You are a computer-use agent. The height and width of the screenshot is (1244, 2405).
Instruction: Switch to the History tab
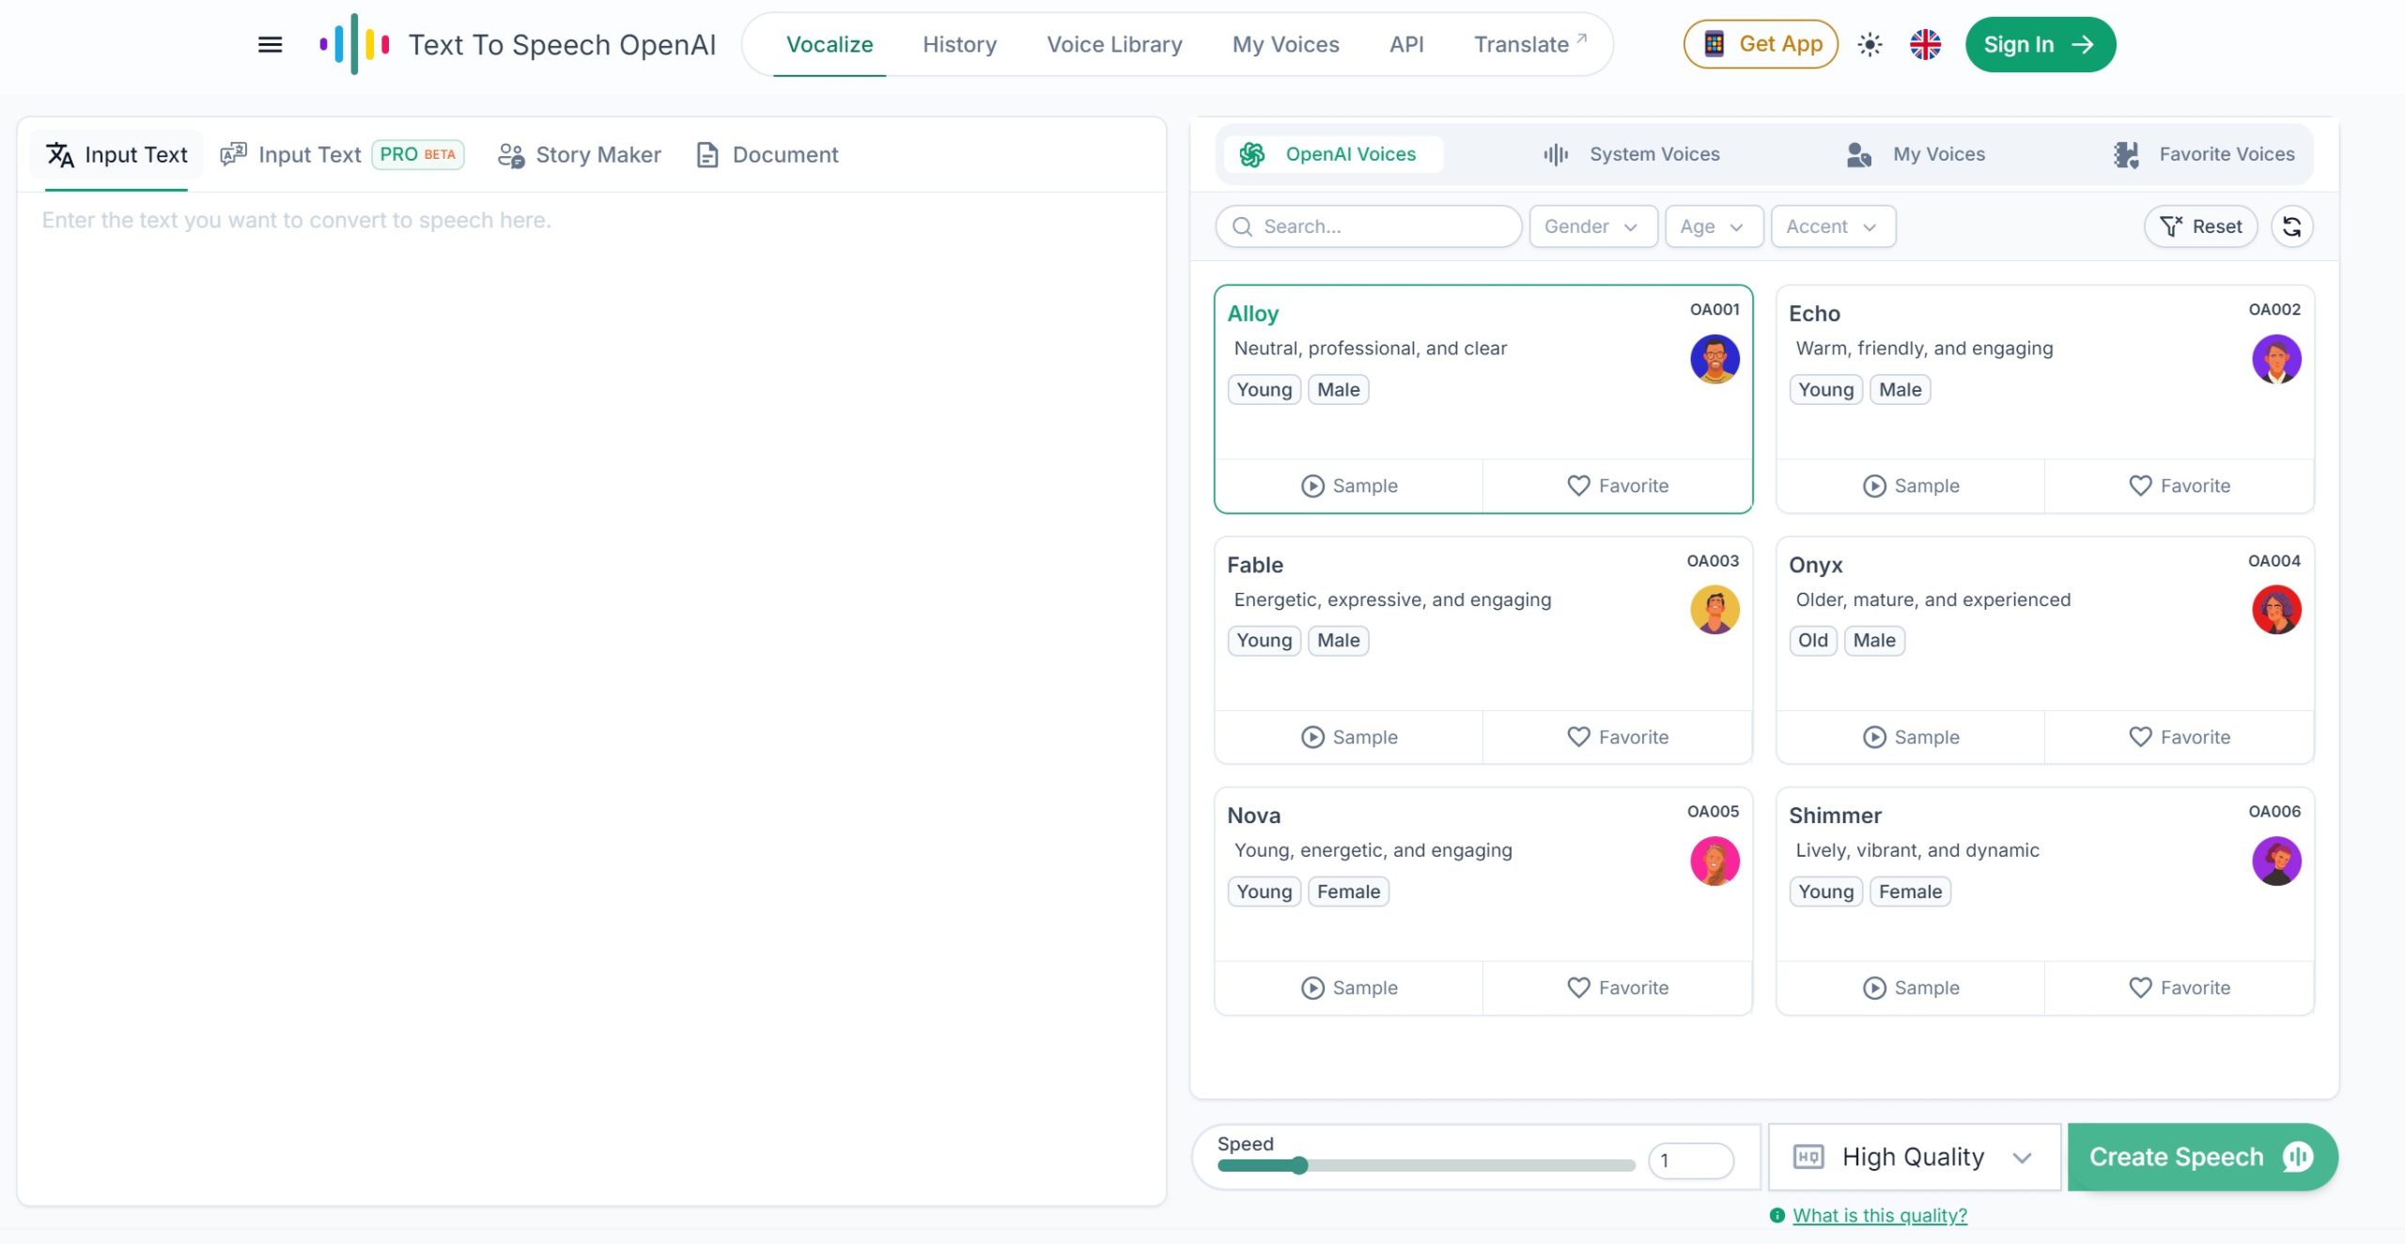[x=959, y=44]
